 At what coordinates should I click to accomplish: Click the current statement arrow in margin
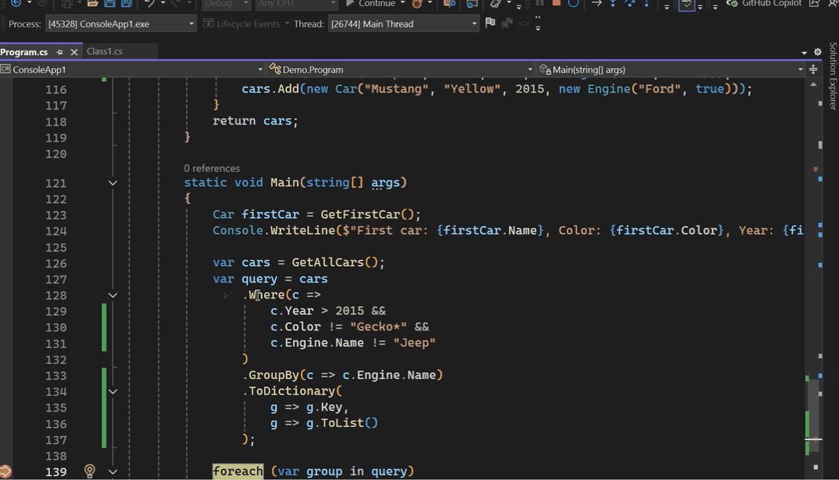coord(6,471)
